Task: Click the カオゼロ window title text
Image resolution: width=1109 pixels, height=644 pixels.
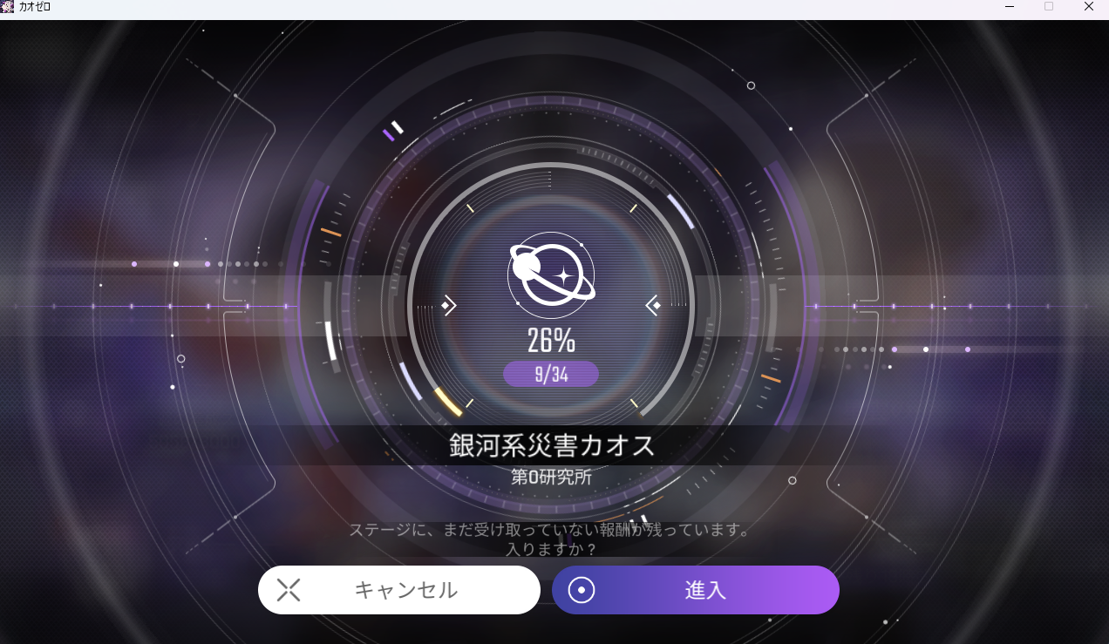Action: coord(35,7)
